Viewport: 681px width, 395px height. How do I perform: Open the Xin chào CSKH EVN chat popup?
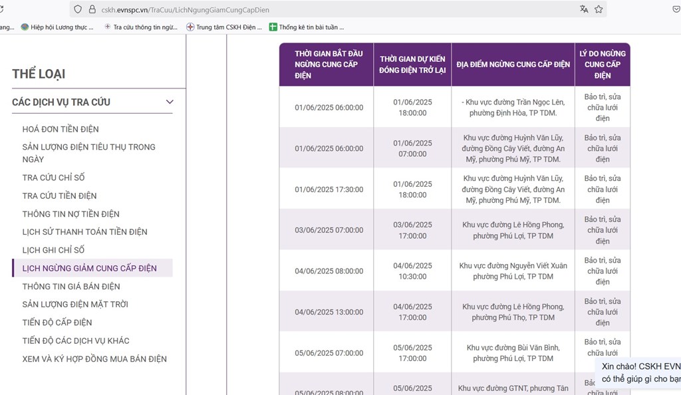[638, 372]
